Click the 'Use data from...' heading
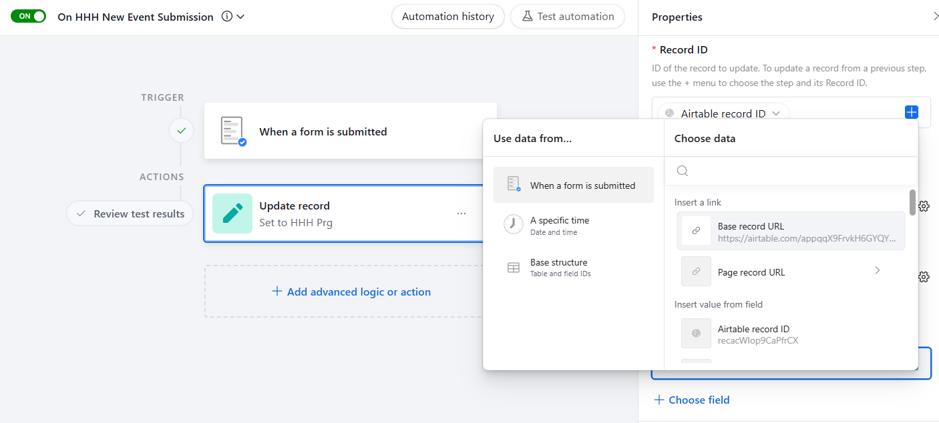This screenshot has width=939, height=423. click(533, 139)
